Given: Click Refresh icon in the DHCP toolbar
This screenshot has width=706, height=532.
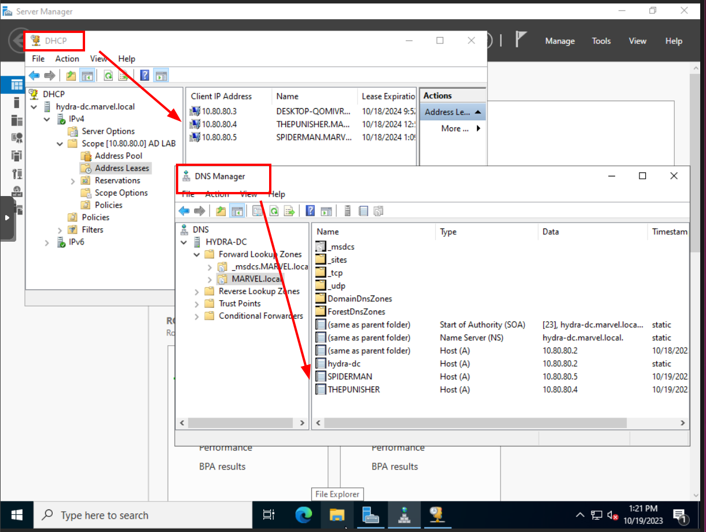Looking at the screenshot, I should (x=108, y=75).
